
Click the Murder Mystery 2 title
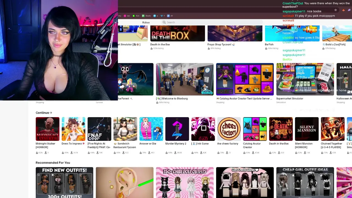tap(176, 144)
